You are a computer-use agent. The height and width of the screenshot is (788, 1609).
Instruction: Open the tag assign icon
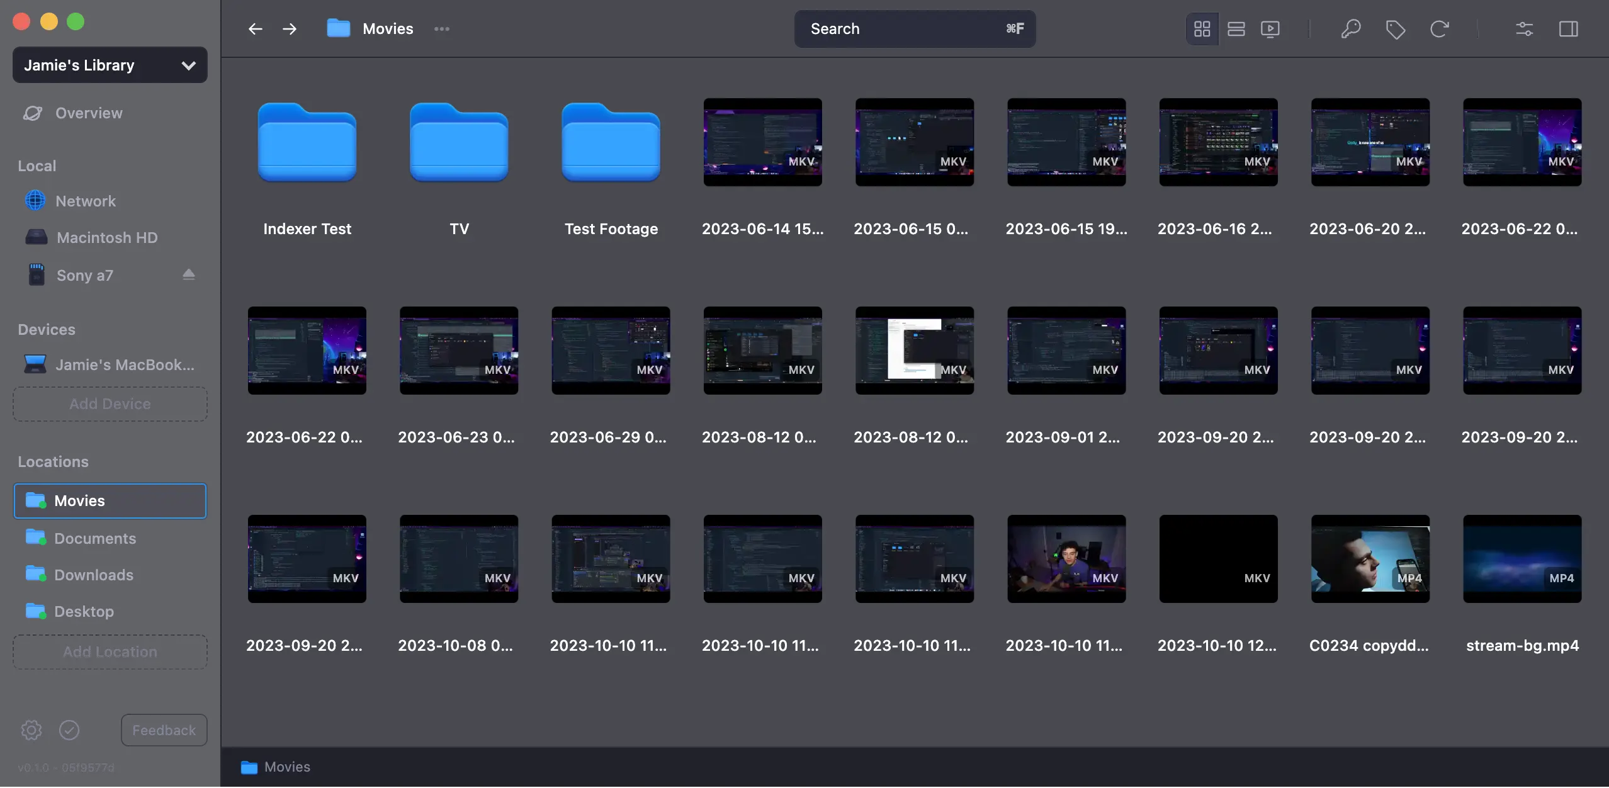[x=1395, y=29]
